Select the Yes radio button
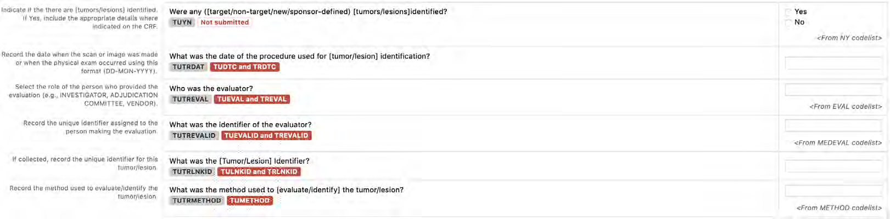 [788, 12]
